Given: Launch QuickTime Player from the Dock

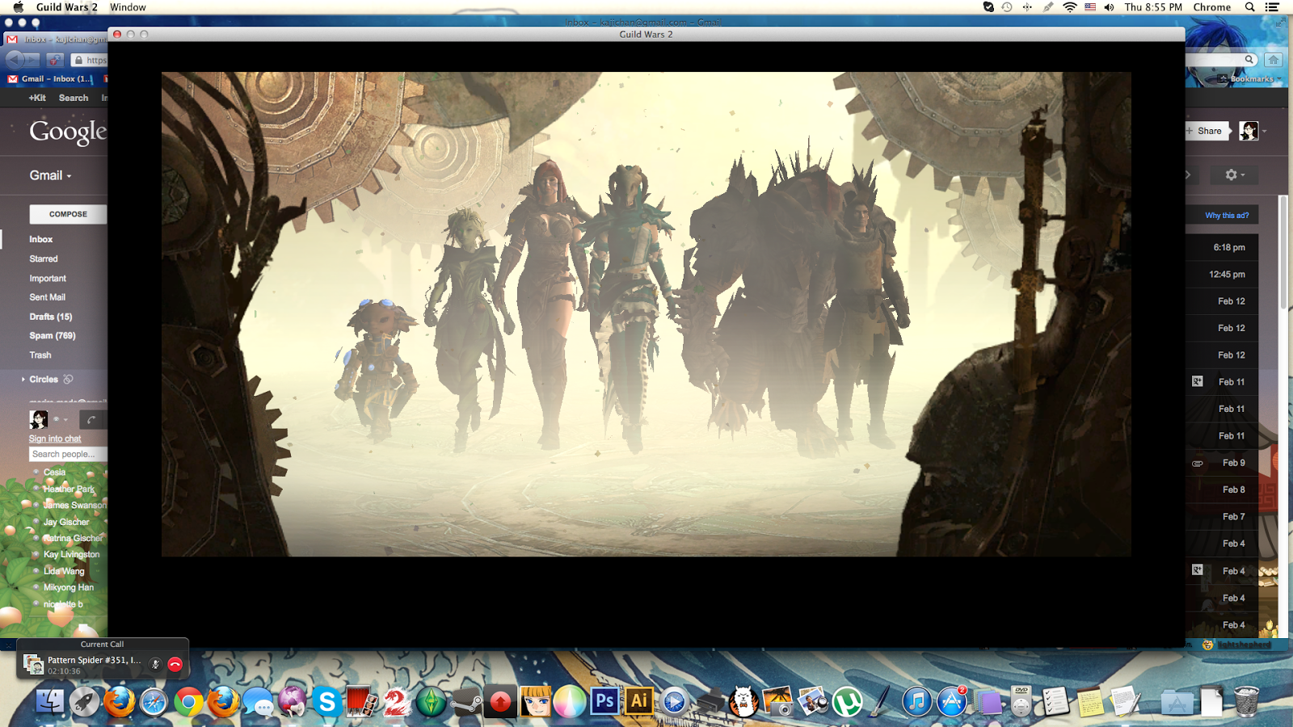Looking at the screenshot, I should coord(674,701).
